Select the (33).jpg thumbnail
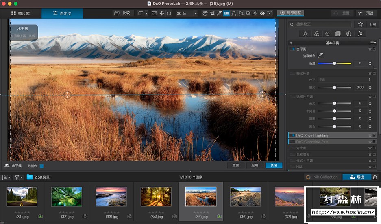This screenshot has height=224, width=381. tap(111, 196)
